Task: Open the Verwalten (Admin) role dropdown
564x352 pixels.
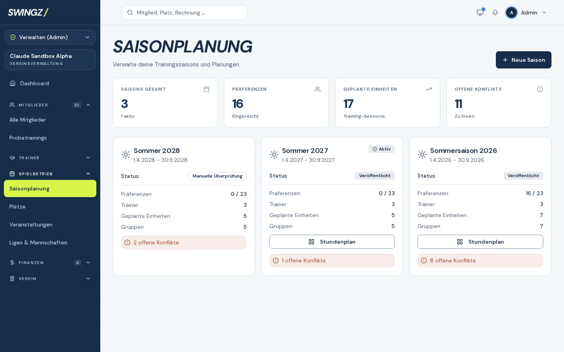Action: [x=50, y=37]
